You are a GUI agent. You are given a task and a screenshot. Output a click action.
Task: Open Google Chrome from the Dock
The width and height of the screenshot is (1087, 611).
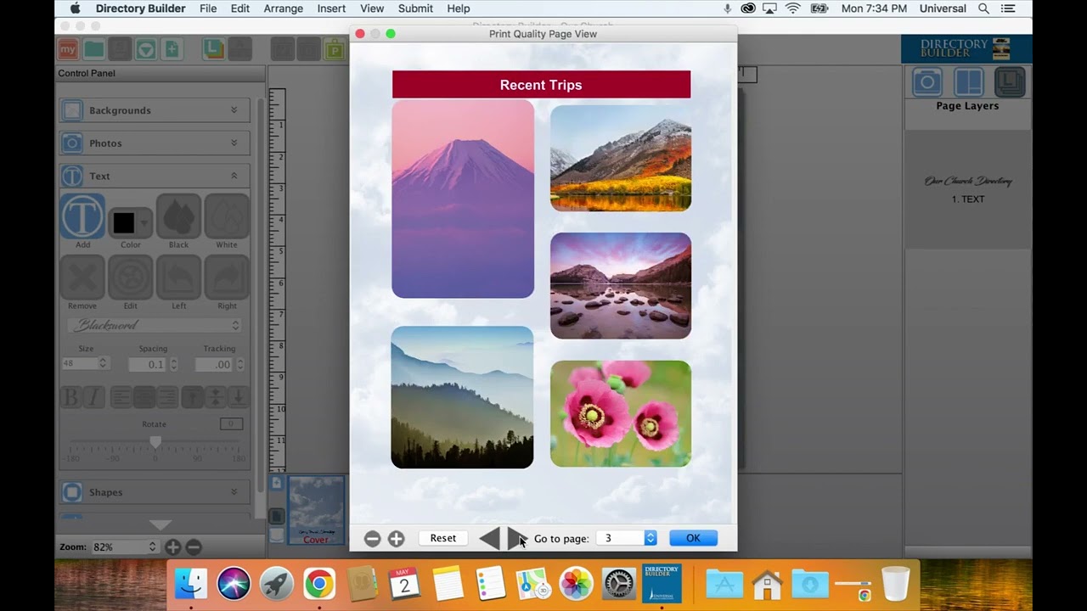tap(319, 584)
